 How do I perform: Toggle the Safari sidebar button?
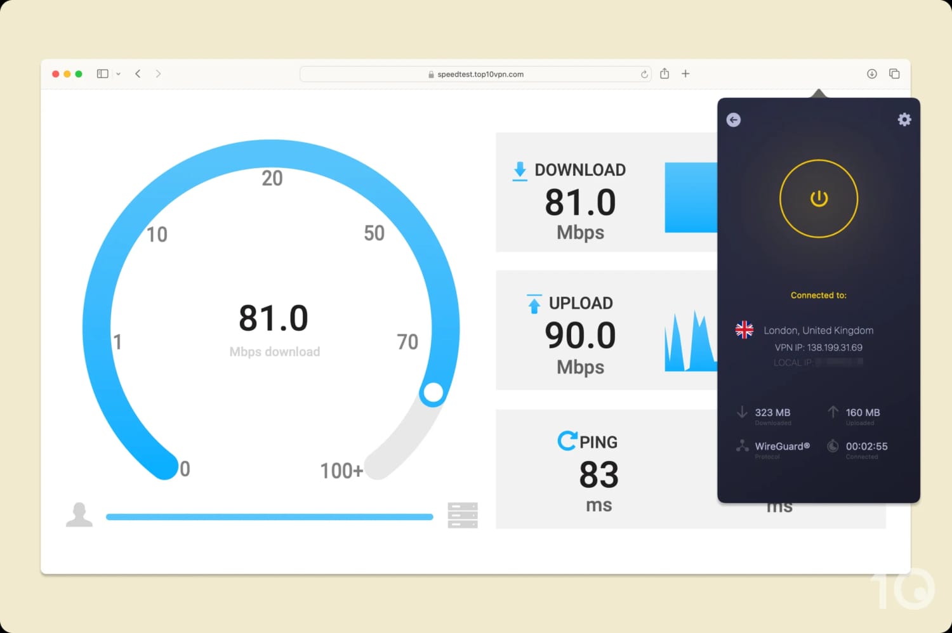click(102, 74)
